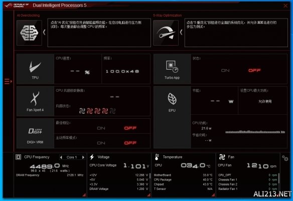
Task: Open the AI Overclocking brain icon
Action: point(29,33)
